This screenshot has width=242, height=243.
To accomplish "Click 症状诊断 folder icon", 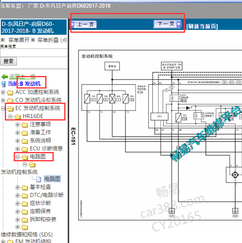I will (x=25, y=204).
